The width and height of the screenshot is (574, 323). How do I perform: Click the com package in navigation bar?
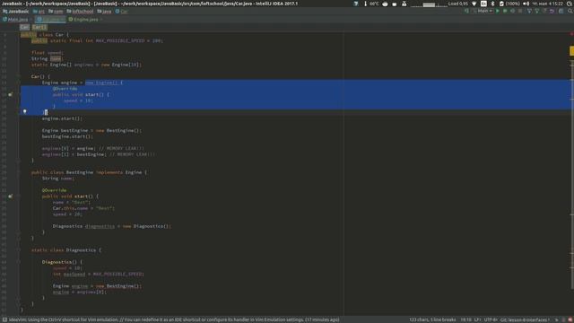point(56,12)
